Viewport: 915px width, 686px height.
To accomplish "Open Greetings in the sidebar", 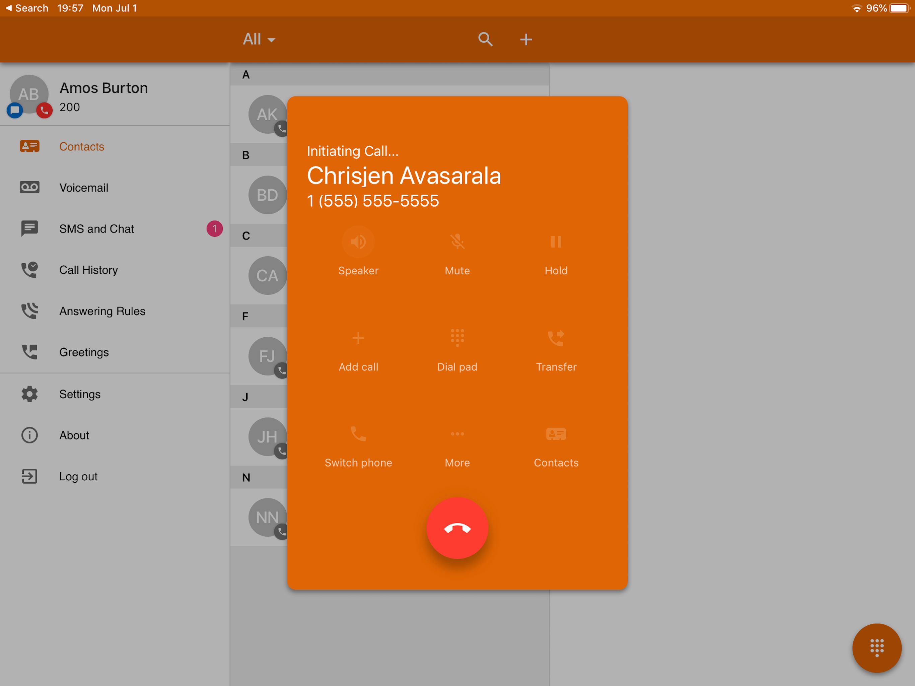I will (115, 352).
